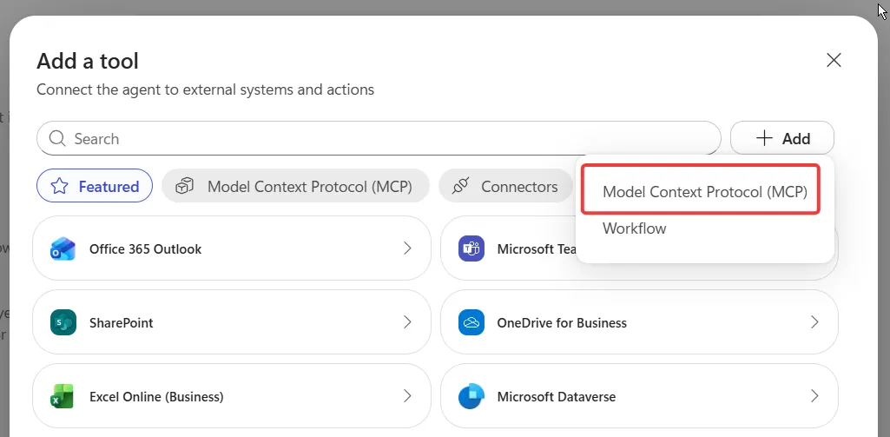Image resolution: width=890 pixels, height=437 pixels.
Task: Expand the Excel Online (Business) chevron
Action: click(407, 396)
